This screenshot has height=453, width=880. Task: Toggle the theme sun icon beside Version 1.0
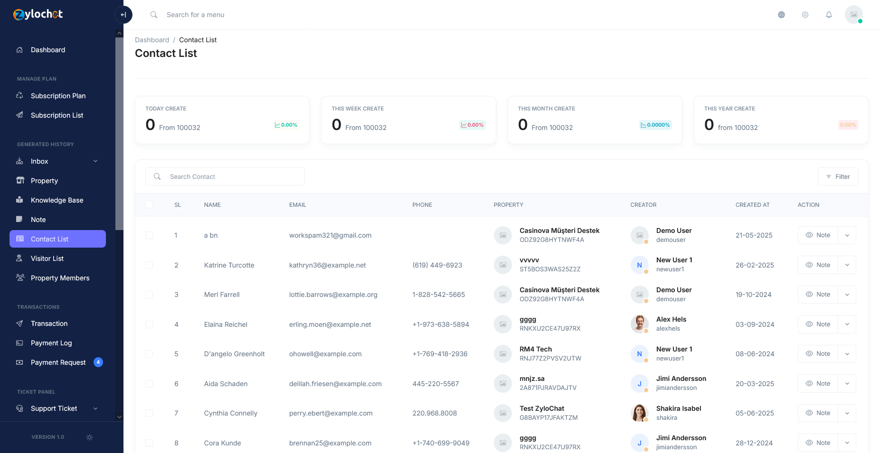pyautogui.click(x=89, y=437)
